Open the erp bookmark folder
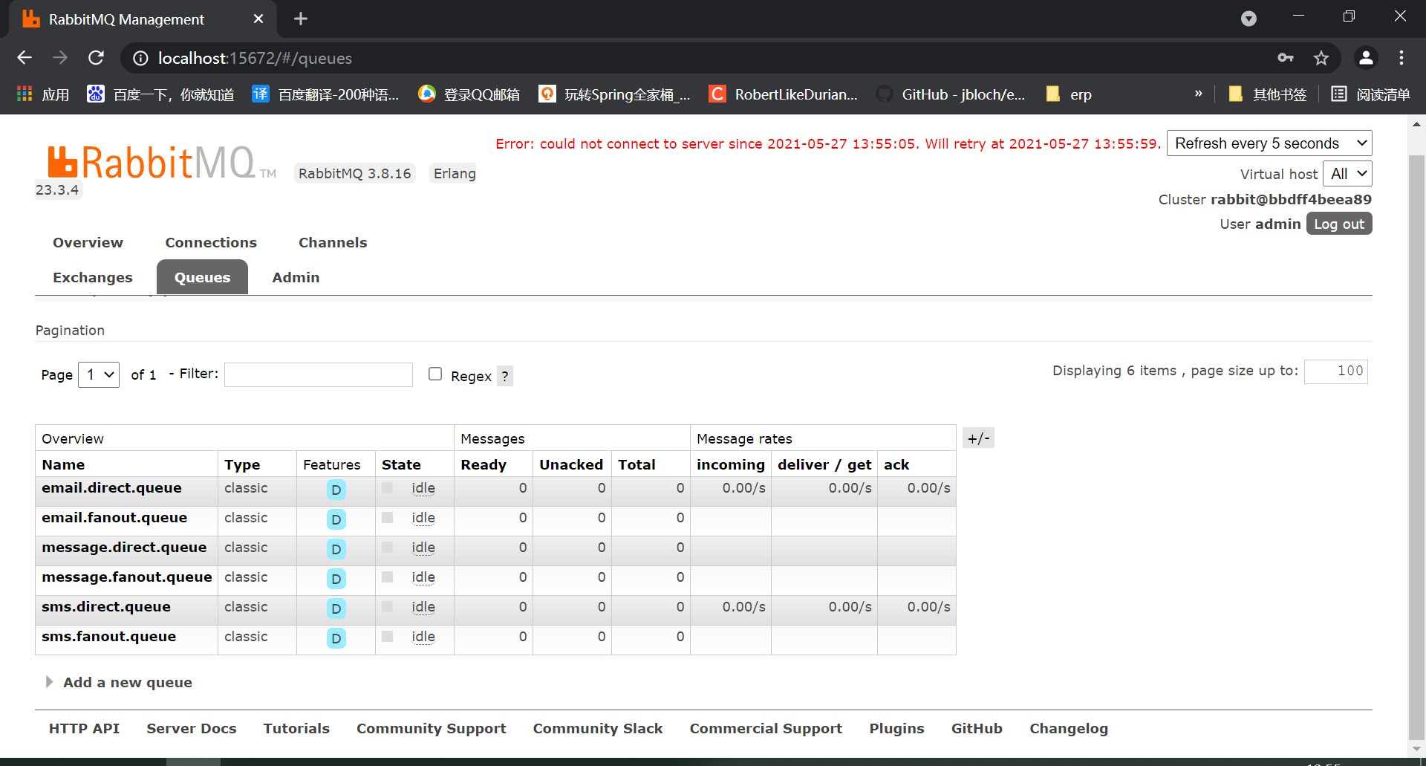This screenshot has height=766, width=1426. pyautogui.click(x=1069, y=94)
